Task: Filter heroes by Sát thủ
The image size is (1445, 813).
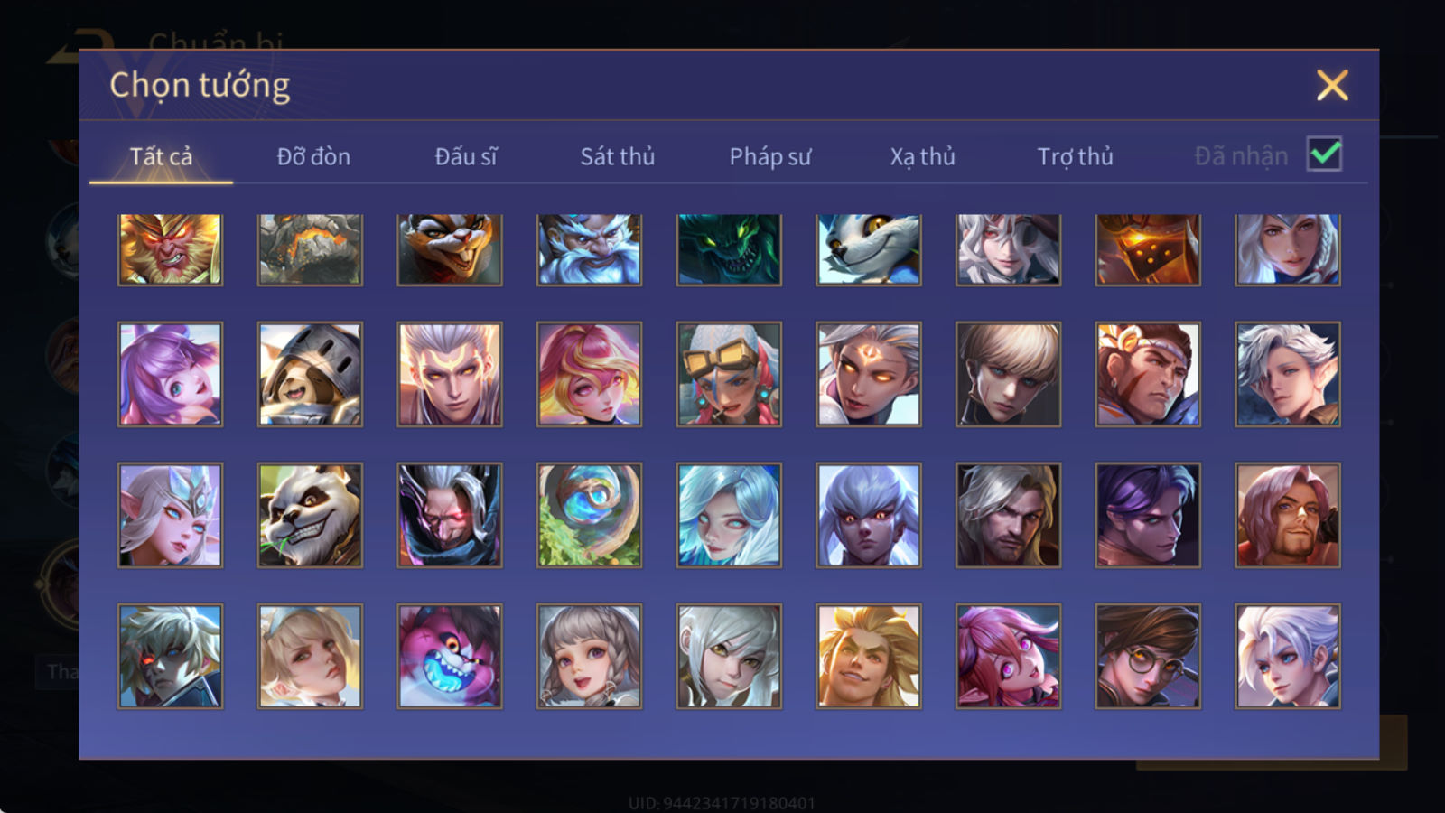Action: point(617,156)
